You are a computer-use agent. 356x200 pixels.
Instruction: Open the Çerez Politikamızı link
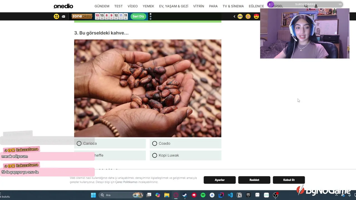click(127, 182)
